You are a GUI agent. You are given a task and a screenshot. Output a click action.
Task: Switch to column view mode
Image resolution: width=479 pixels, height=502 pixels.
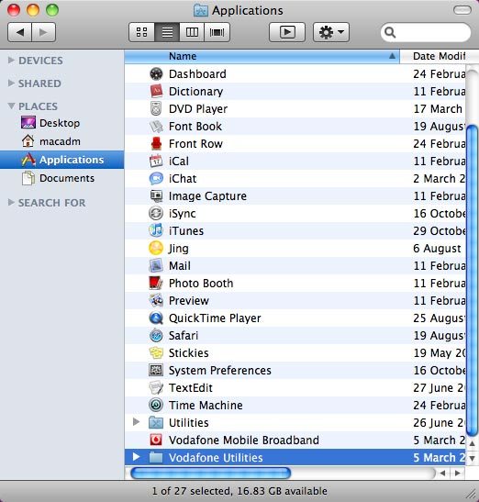[192, 32]
